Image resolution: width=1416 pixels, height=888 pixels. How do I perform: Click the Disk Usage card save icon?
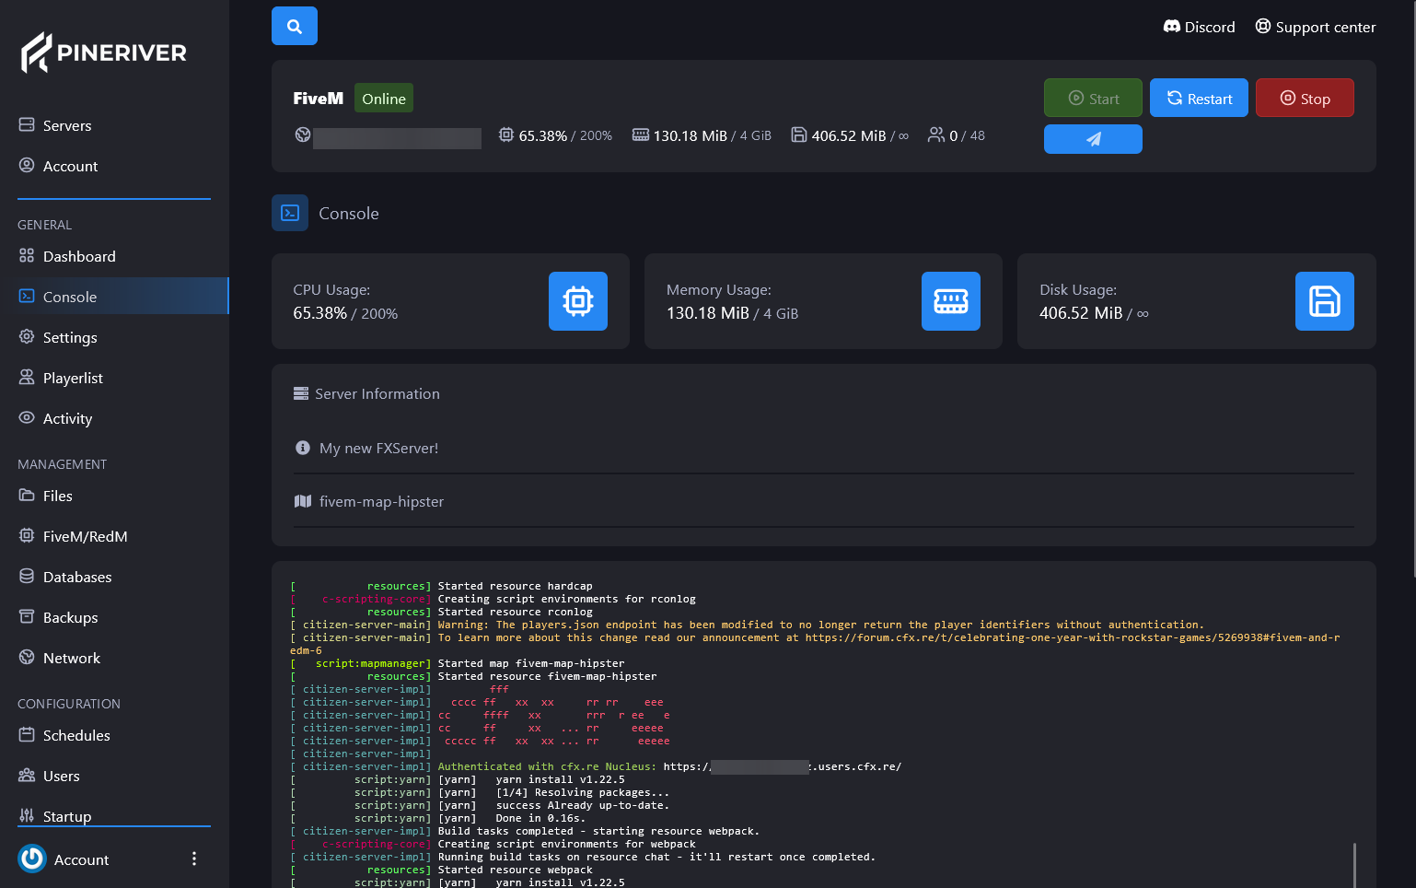(1325, 301)
